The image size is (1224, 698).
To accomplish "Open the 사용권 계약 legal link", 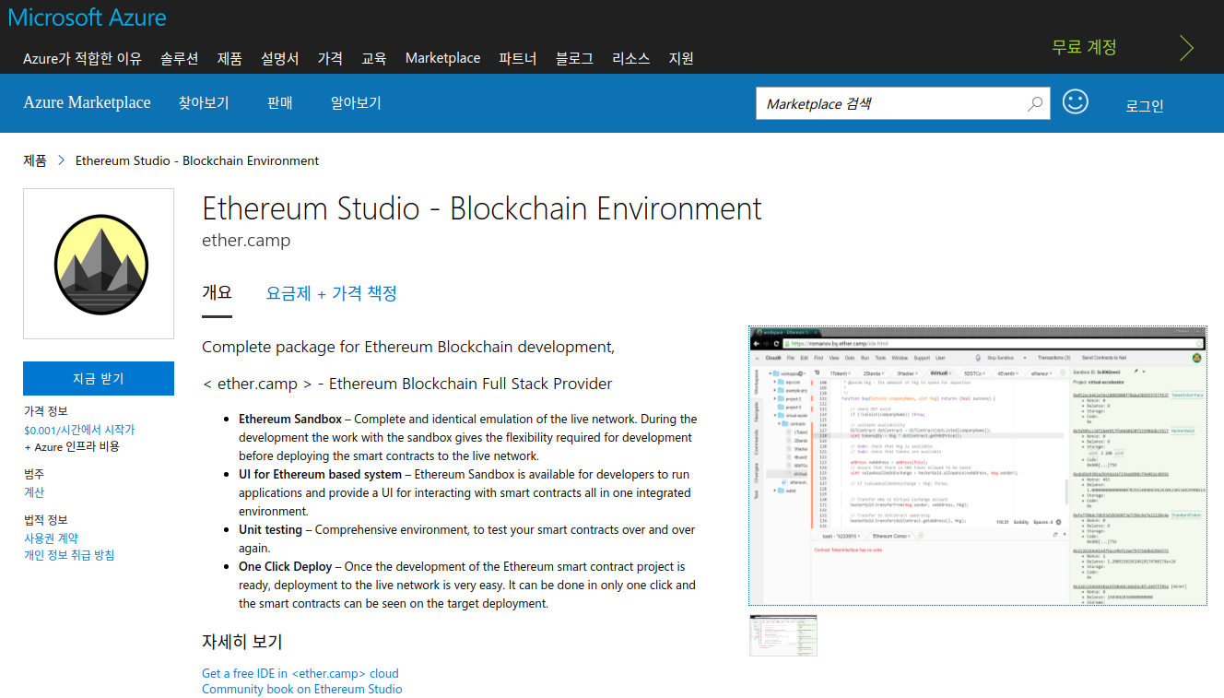I will (52, 538).
